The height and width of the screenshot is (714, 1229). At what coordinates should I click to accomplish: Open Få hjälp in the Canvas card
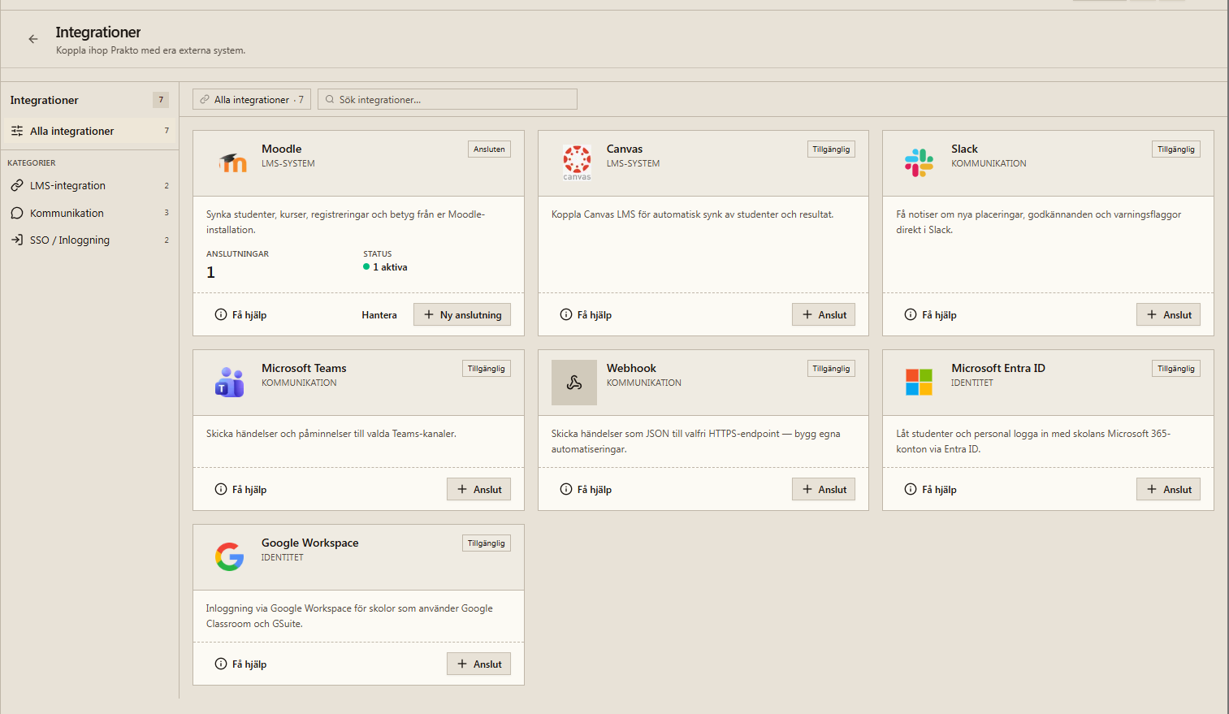pyautogui.click(x=586, y=315)
